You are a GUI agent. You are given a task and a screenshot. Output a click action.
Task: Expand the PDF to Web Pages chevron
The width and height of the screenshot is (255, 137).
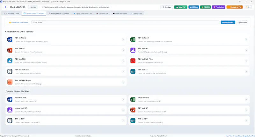[x=123, y=82]
